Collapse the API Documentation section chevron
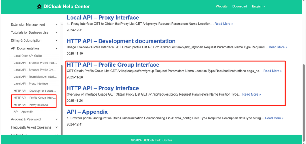The image size is (306, 144). coord(57,48)
